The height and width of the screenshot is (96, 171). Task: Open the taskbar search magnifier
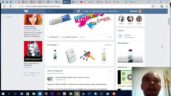click(x=9, y=94)
